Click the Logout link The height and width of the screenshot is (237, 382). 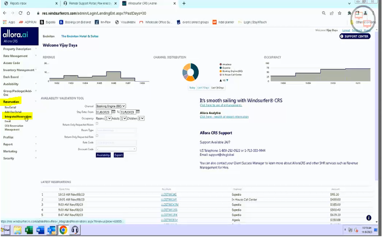(x=346, y=31)
